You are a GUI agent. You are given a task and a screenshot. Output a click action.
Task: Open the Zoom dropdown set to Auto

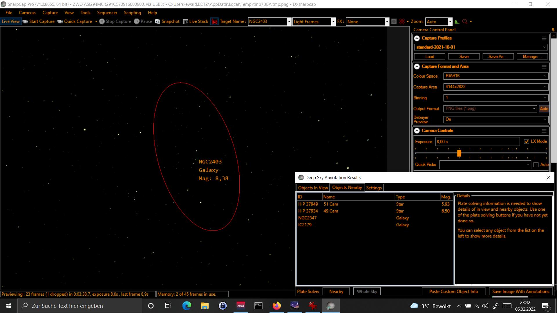click(450, 22)
